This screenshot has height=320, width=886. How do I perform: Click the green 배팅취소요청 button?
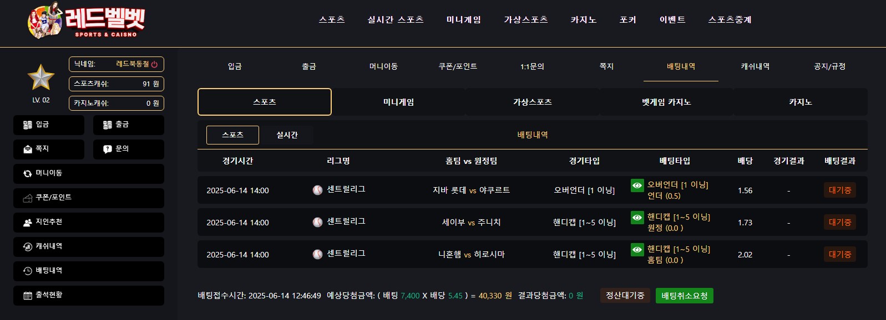click(685, 296)
